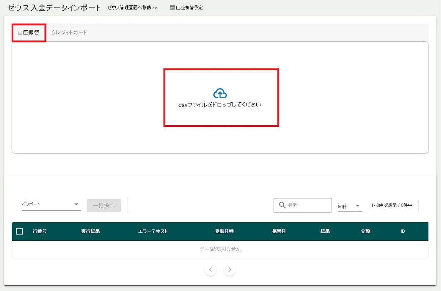Sort by 金額 column header

point(365,231)
